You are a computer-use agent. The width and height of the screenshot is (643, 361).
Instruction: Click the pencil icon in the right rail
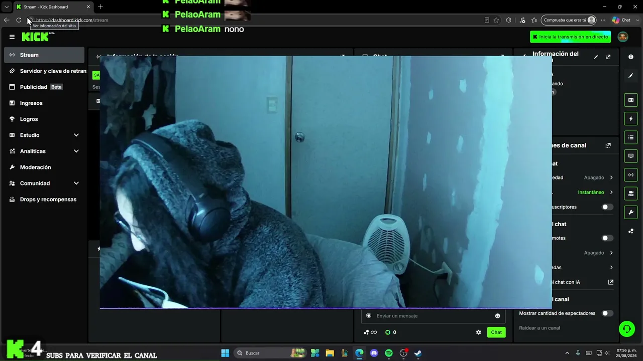point(631,76)
